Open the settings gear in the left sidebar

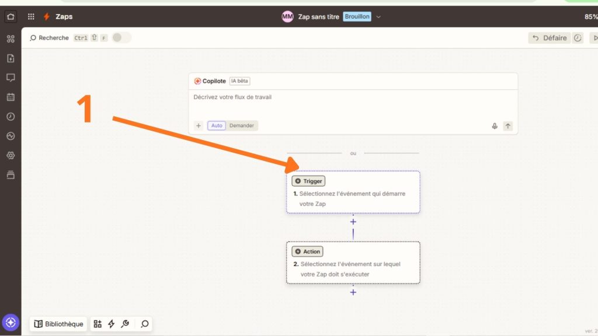[11, 156]
